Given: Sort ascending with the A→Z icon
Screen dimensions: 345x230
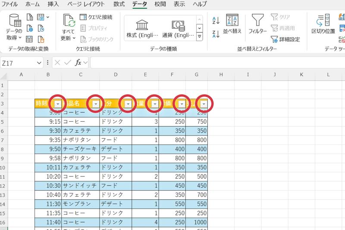Looking at the screenshot, I should coord(216,20).
